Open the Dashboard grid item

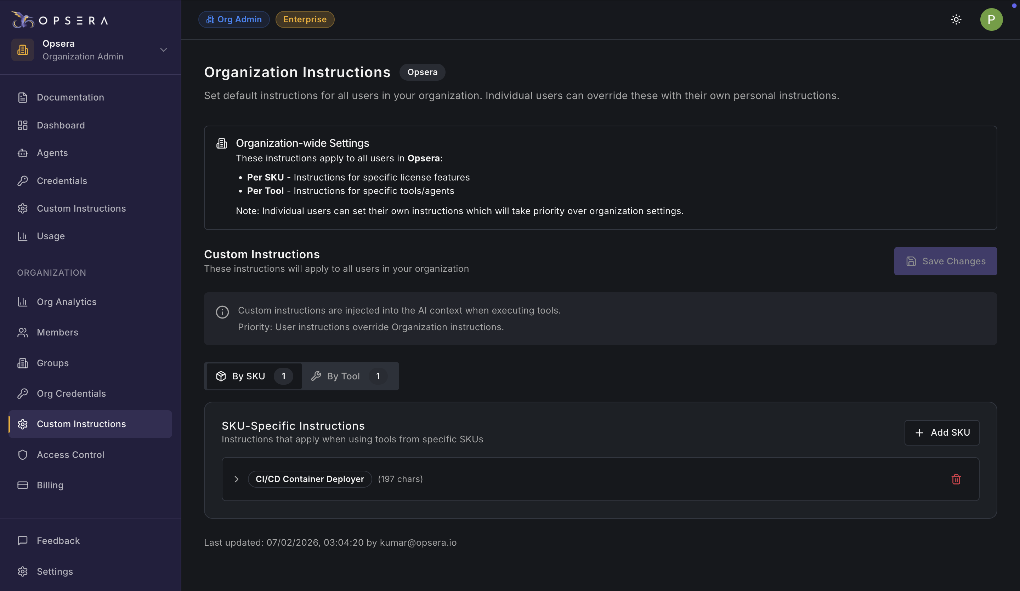[x=61, y=125]
